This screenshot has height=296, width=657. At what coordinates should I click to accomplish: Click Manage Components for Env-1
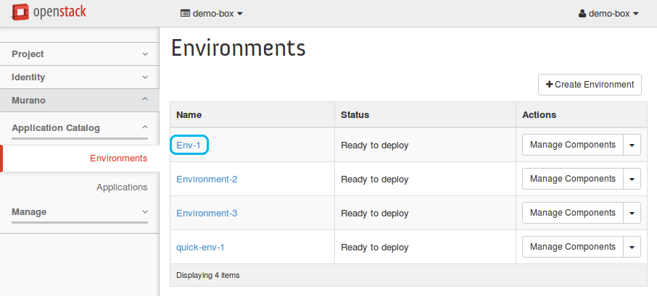click(572, 145)
